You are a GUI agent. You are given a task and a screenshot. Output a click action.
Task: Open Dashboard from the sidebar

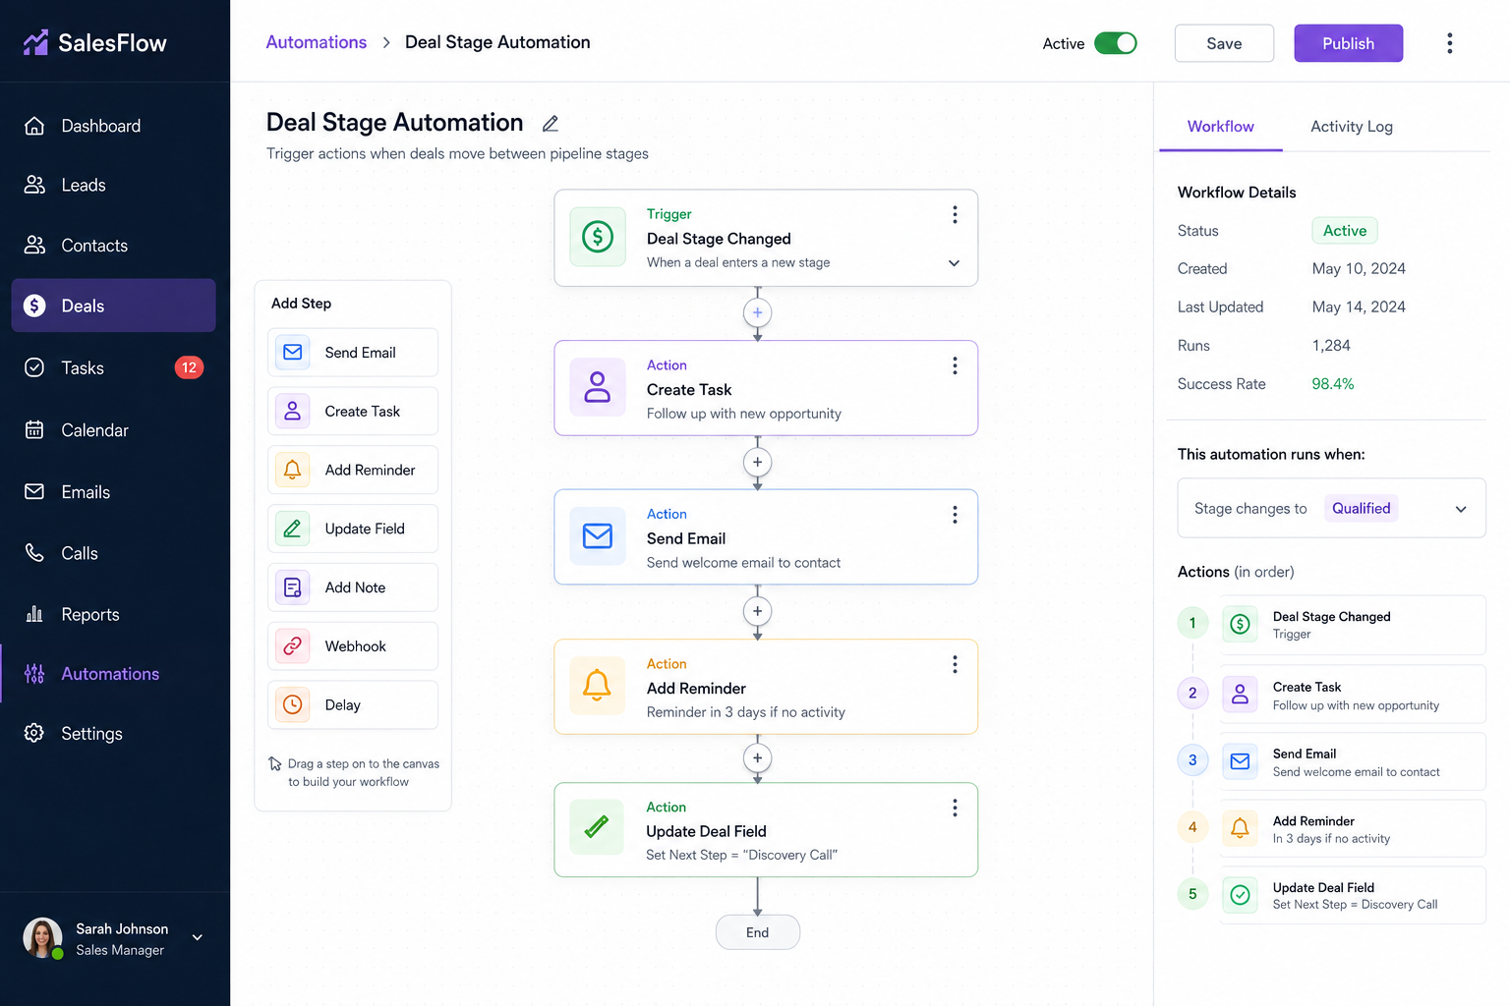(x=114, y=126)
